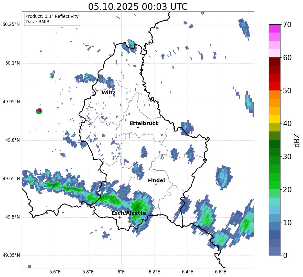Click the 5.8°E longitude label
The height and width of the screenshot is (277, 303).
coord(88,272)
